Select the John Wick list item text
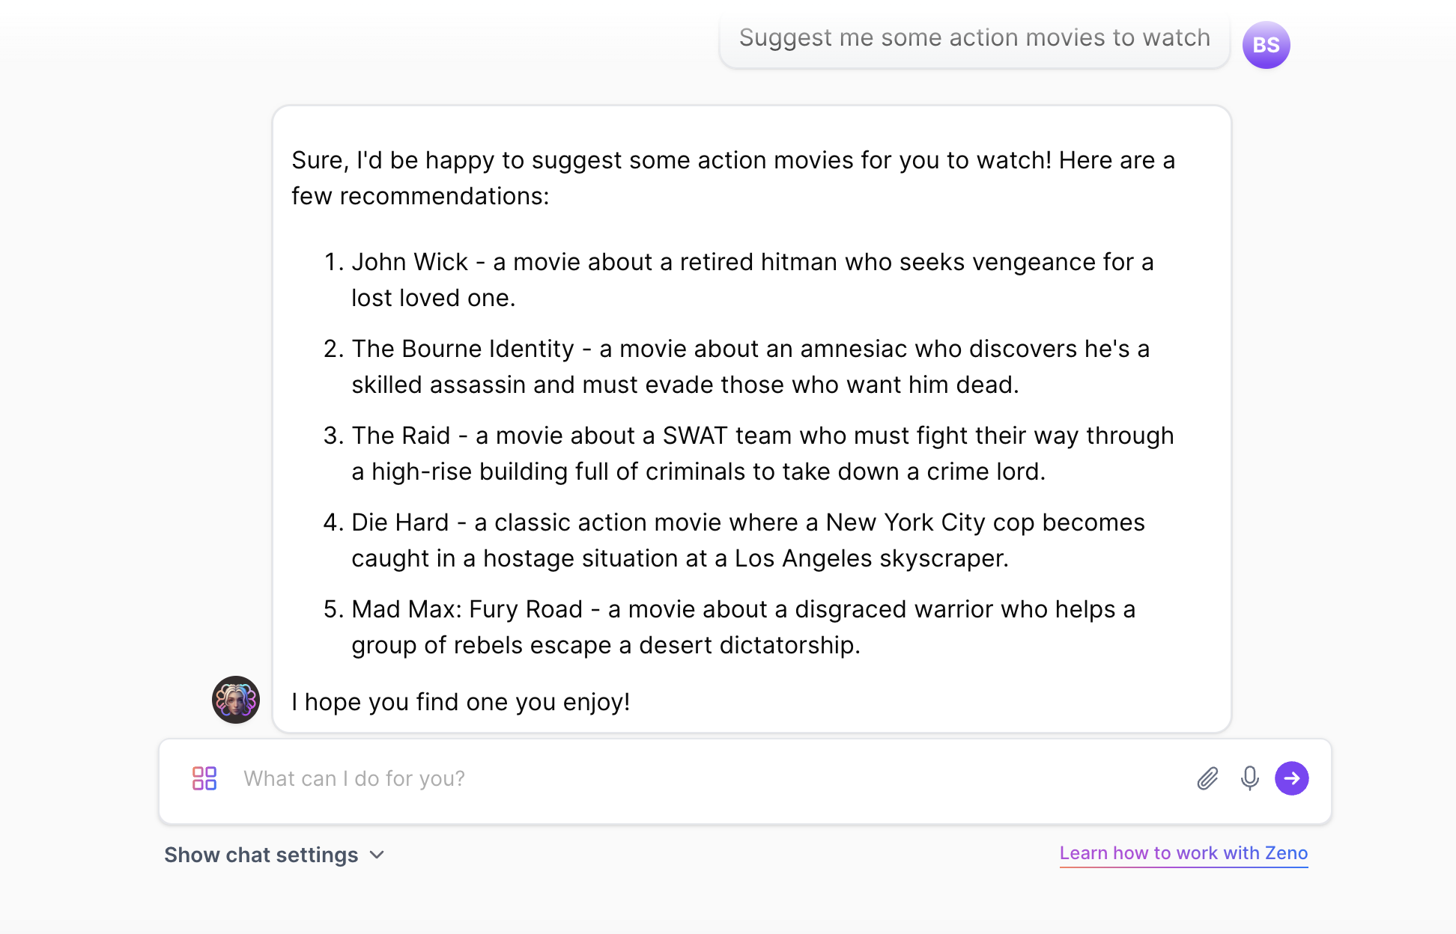 click(753, 279)
